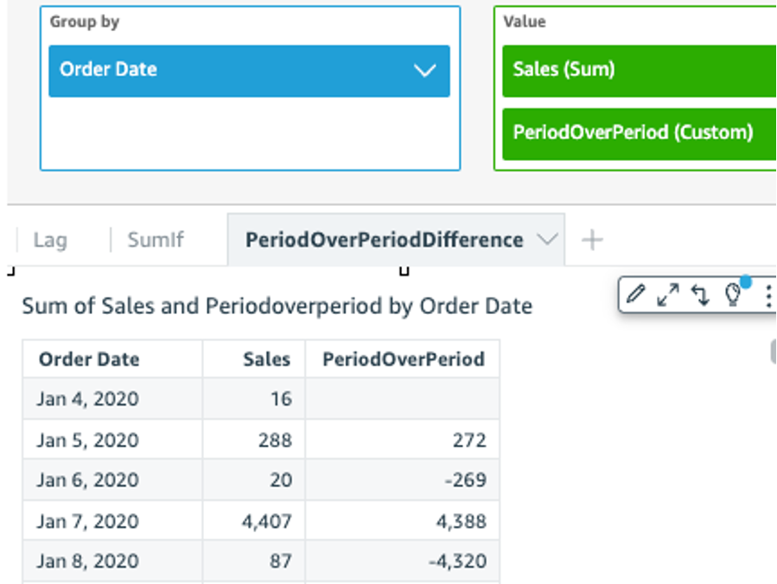Select the Jan 7, 2020 table row
777x584 pixels.
click(x=259, y=520)
